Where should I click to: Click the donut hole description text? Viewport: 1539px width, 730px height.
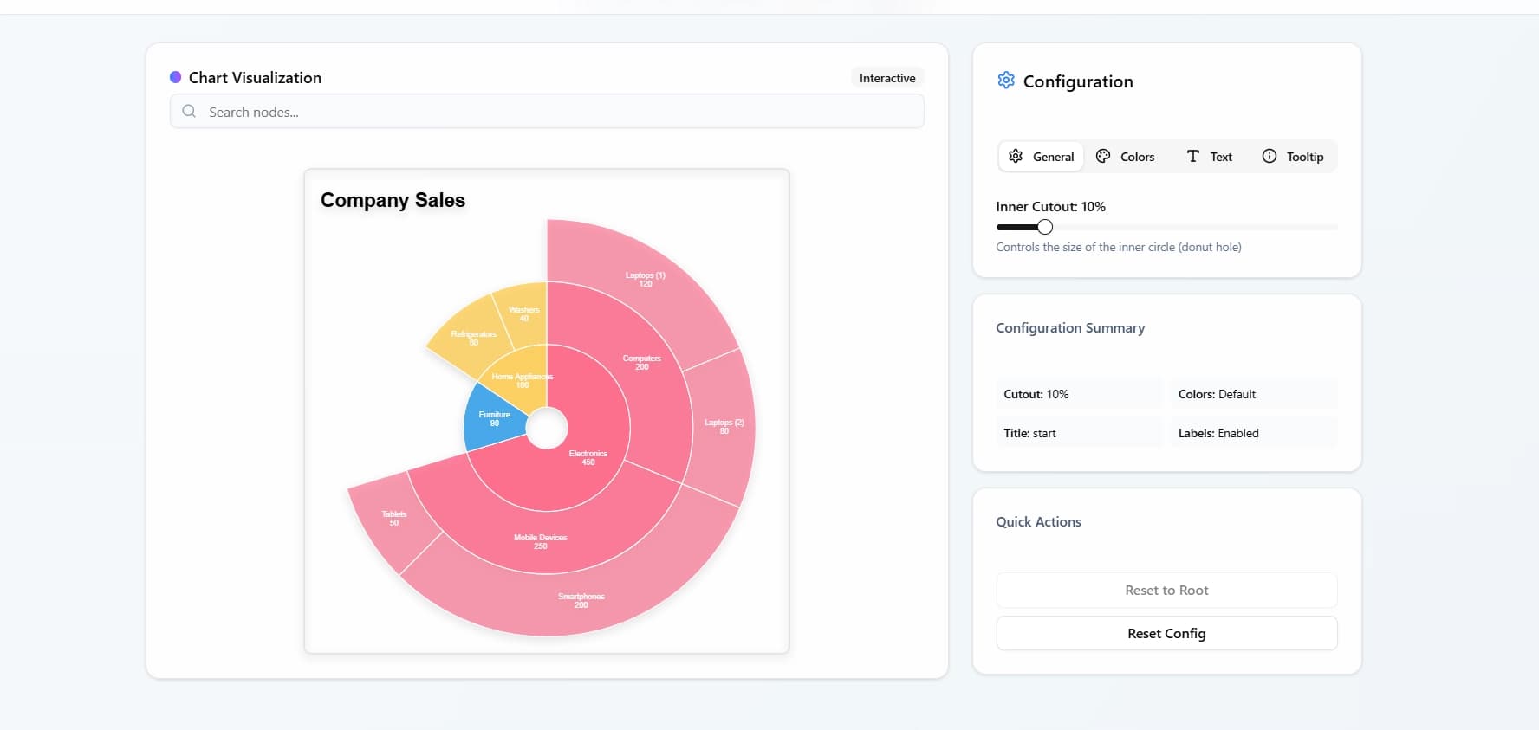point(1119,247)
